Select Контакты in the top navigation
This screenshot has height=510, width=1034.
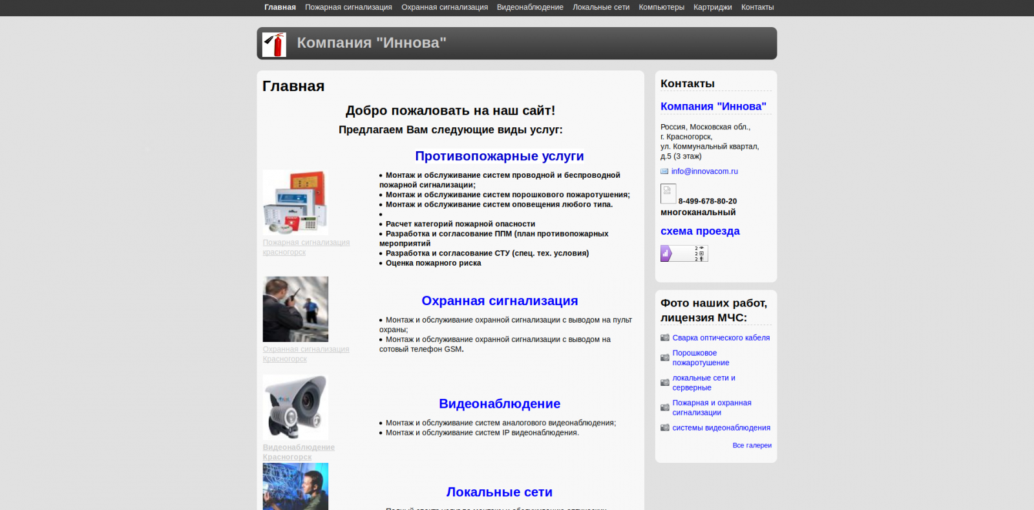point(757,7)
